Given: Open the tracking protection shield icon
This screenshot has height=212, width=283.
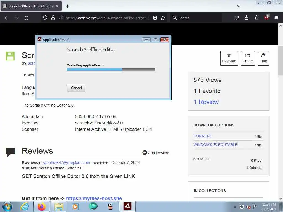Looking at the screenshot, I should point(45,18).
